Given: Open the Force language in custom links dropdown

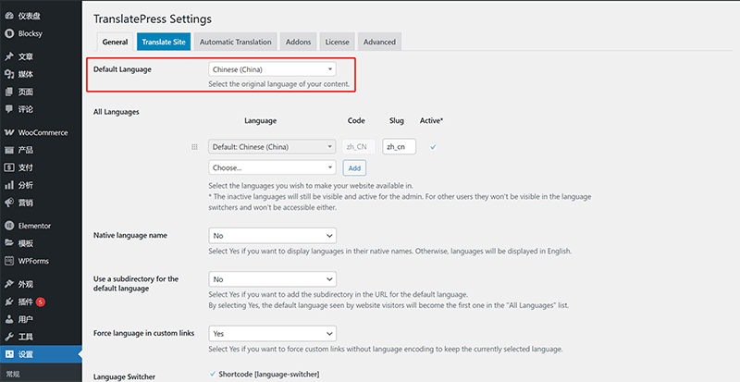Looking at the screenshot, I should click(272, 333).
